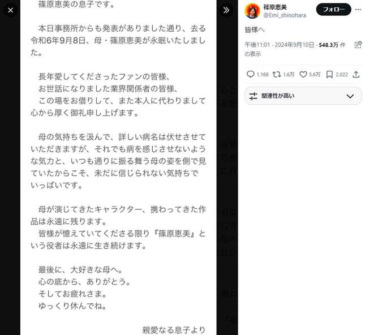The image size is (365, 335).
Task: Click the 午後11:01 2024年9月10日 timestamp
Action: click(280, 45)
